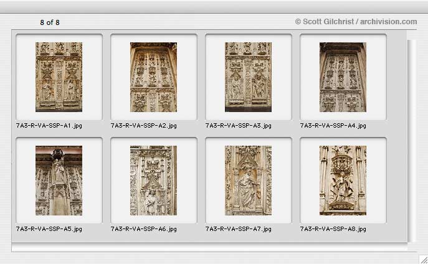Viewport: 428px width, 264px height.
Task: Pick the file label 7A3-R-VA-SSP-A7.jpg
Action: point(238,229)
